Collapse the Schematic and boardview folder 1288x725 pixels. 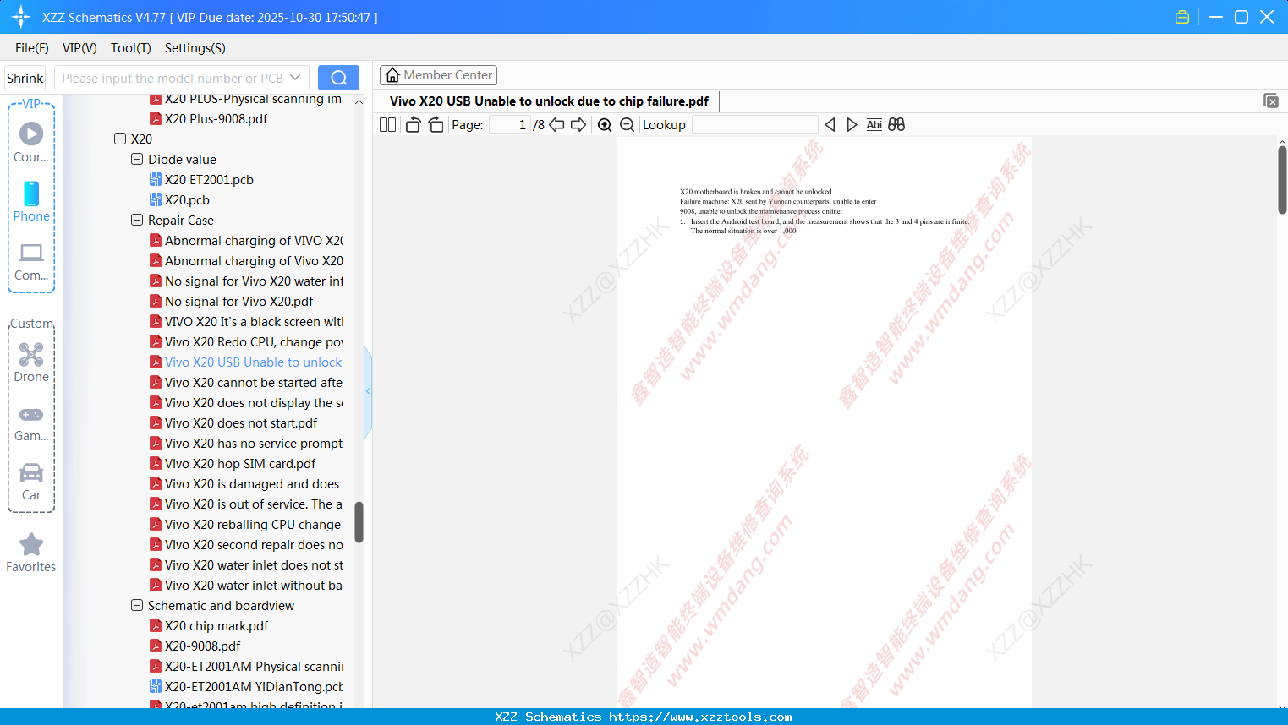[137, 605]
